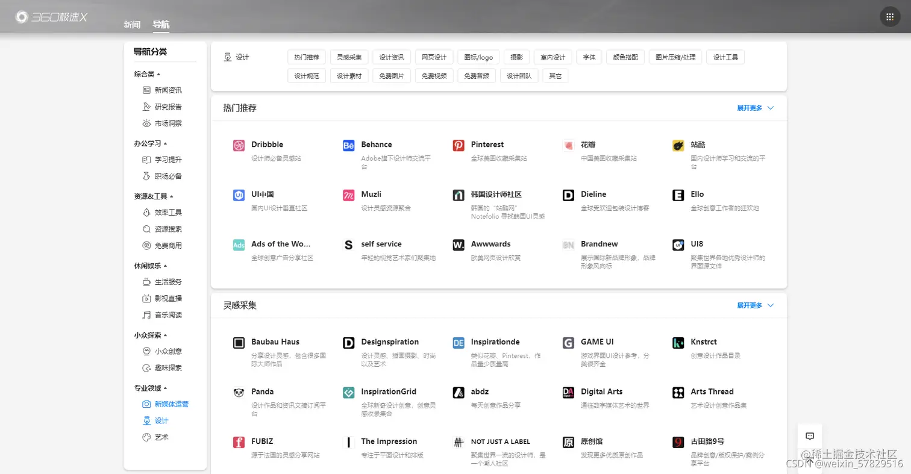
Task: Click the InspirationGrid icon
Action: (x=348, y=393)
